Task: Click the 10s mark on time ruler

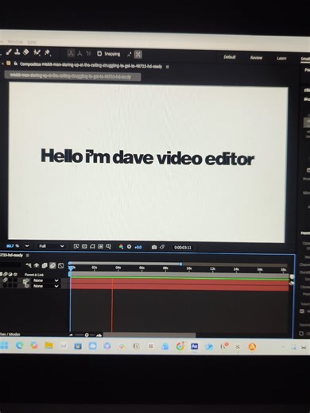Action: pyautogui.click(x=189, y=268)
